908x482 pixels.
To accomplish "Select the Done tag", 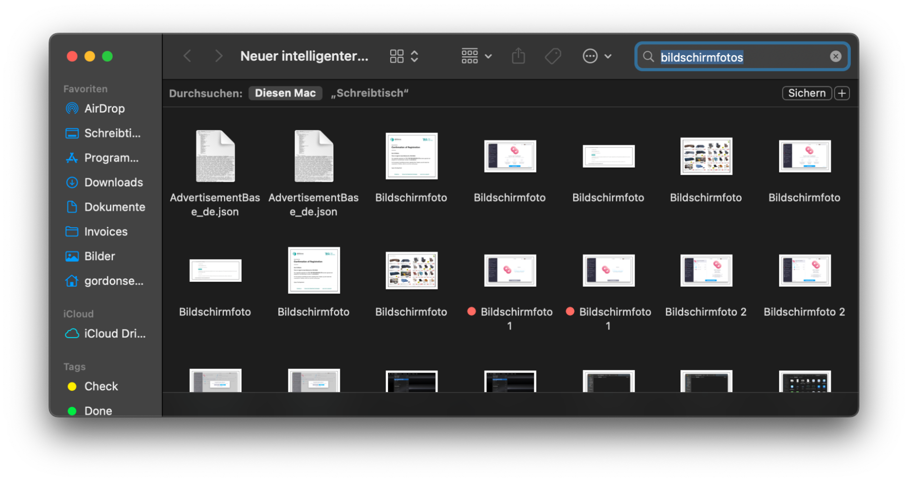I will [x=97, y=410].
